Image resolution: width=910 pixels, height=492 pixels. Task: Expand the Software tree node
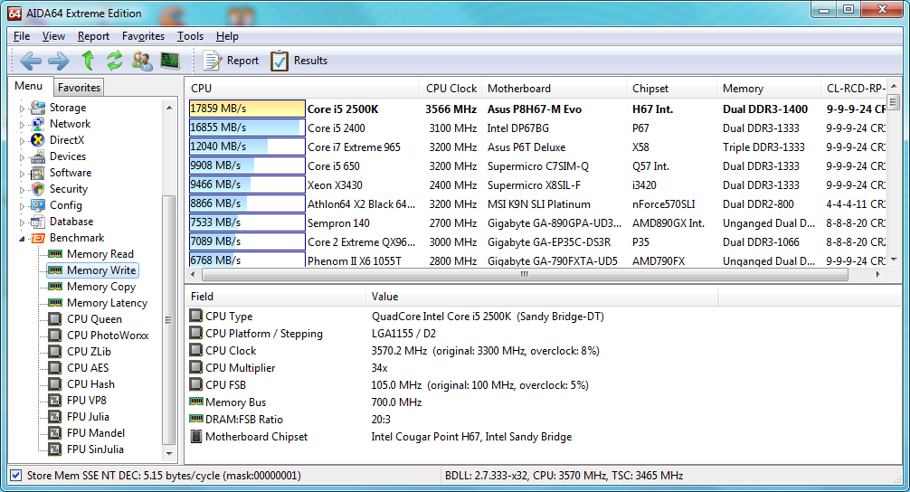(22, 173)
